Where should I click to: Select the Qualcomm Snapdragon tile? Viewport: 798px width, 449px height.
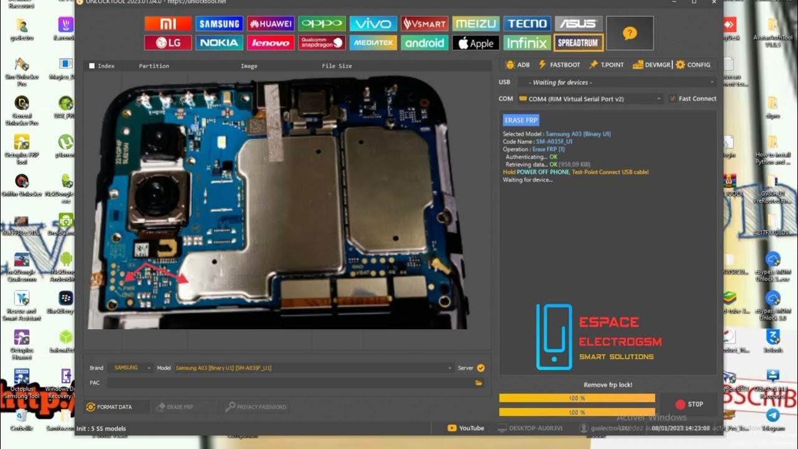coord(322,42)
